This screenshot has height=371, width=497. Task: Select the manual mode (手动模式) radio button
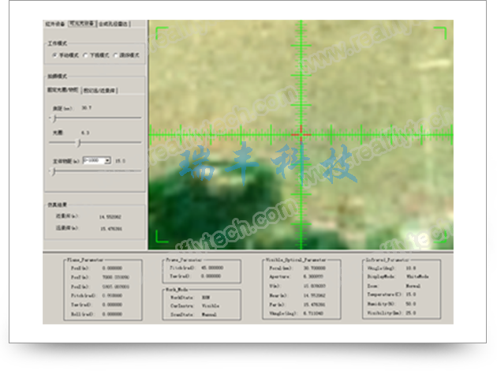[x=53, y=55]
